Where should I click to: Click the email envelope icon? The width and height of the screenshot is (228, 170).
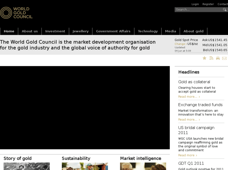[224, 58]
